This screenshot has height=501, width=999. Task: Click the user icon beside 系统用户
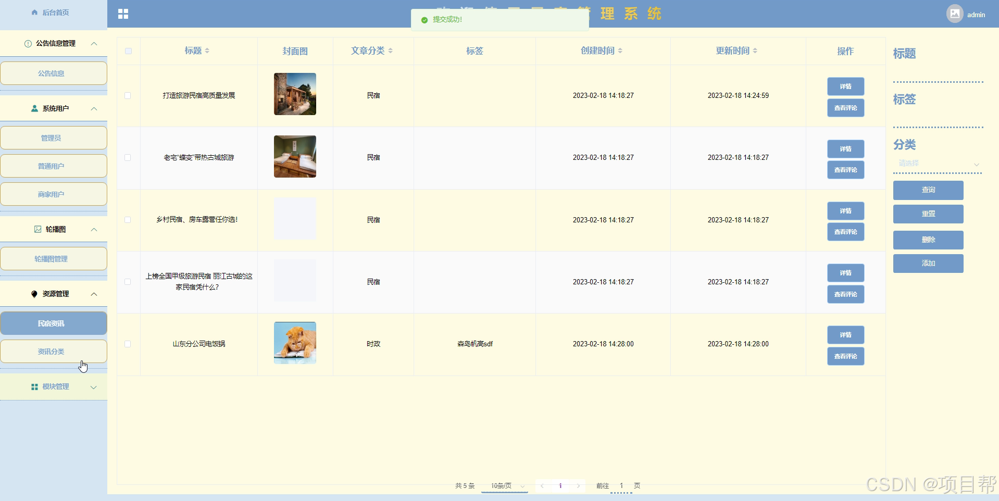click(34, 108)
